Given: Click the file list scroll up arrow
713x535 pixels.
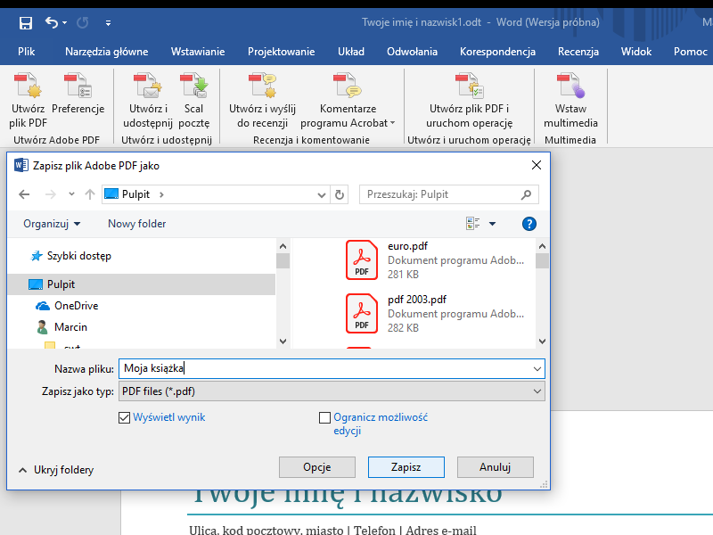Looking at the screenshot, I should 542,246.
